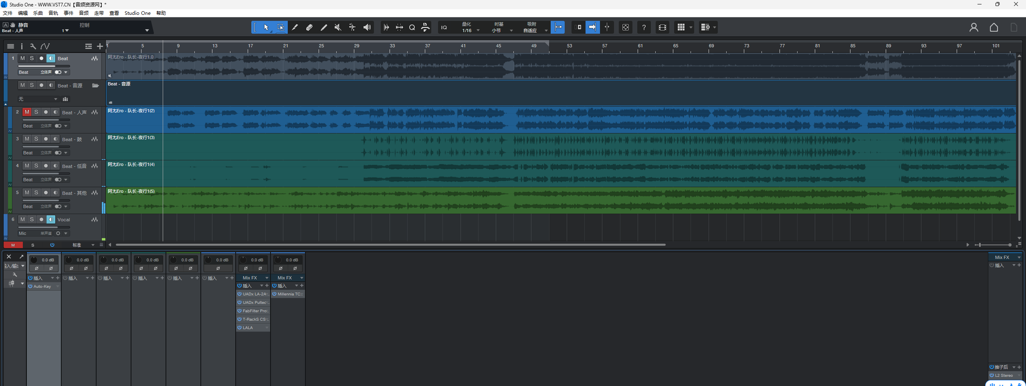Solo the Beat - 鼓 track

click(36, 139)
